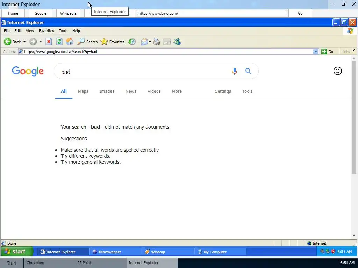The height and width of the screenshot is (268, 358).
Task: Click the page vertical scrollbar thumb
Action: (x=354, y=118)
